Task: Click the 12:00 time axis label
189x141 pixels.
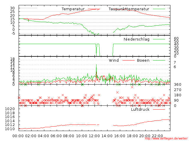Action: pos(94,136)
